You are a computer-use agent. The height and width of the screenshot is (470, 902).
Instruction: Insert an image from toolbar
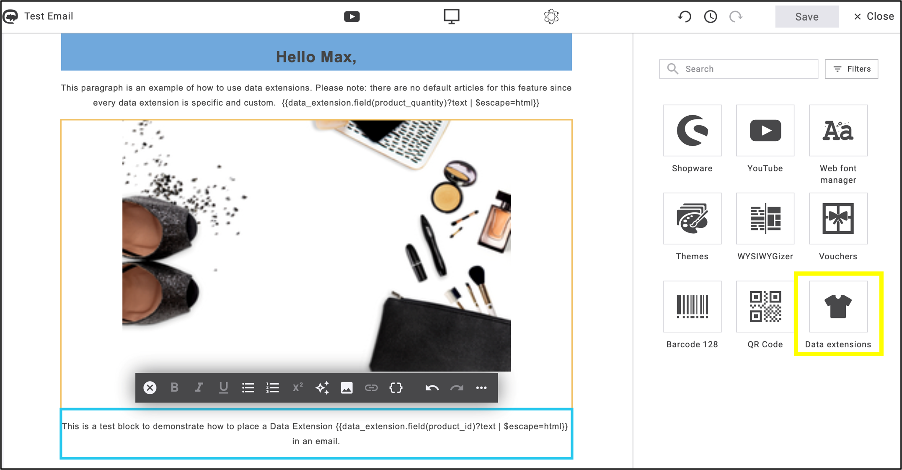pyautogui.click(x=346, y=388)
